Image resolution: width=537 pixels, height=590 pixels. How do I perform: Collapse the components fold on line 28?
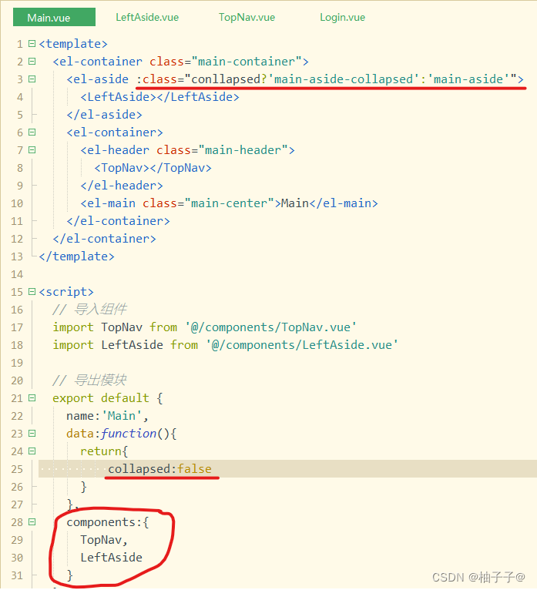pyautogui.click(x=32, y=522)
